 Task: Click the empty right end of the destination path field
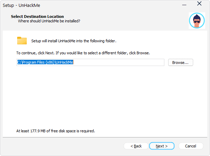(x=137, y=63)
